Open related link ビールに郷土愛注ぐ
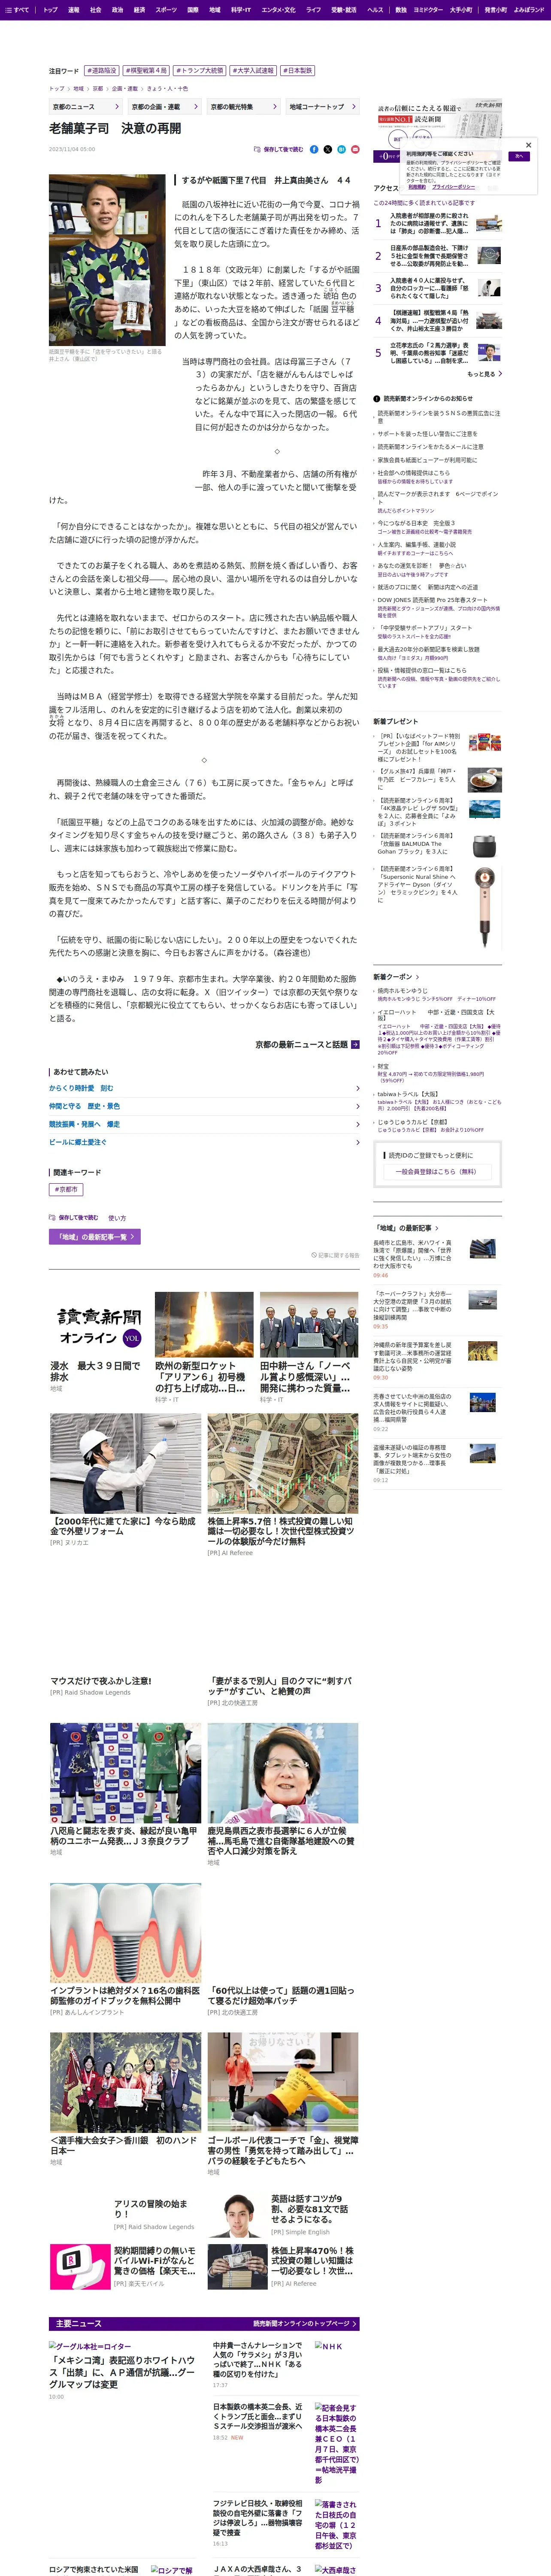Screen dimensions: 551x2576 204,1142
